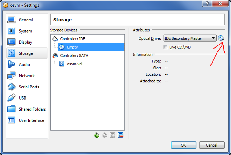Image resolution: width=231 pixels, height=155 pixels.
Task: Click the choose virtual optical disk icon
Action: [221, 38]
